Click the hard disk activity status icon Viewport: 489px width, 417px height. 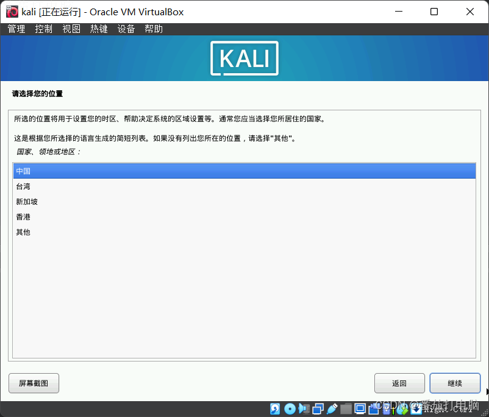275,409
